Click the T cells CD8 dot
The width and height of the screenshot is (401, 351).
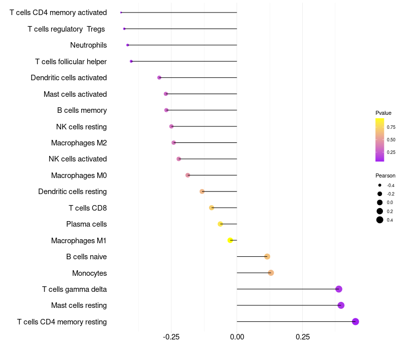212,208
